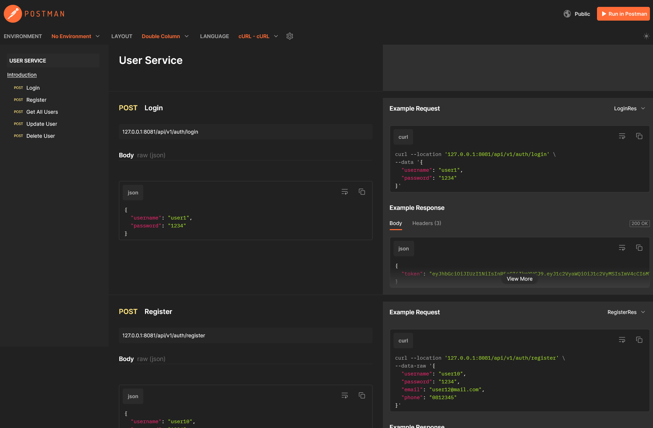Click the Postman logo icon
Screen dimensions: 653x428
click(x=13, y=14)
